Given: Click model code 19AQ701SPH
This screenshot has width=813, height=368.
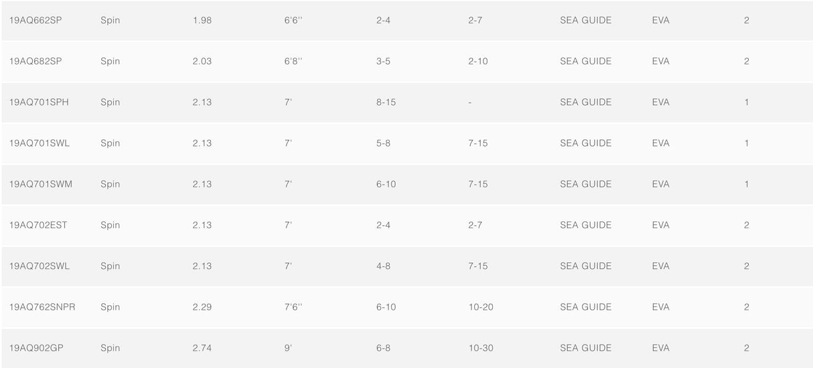Looking at the screenshot, I should (39, 102).
